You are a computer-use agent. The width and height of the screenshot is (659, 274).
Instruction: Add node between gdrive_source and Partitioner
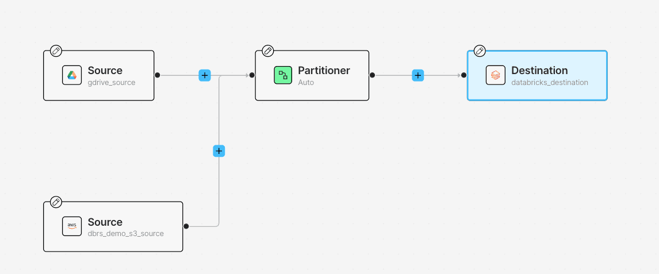[x=205, y=75]
